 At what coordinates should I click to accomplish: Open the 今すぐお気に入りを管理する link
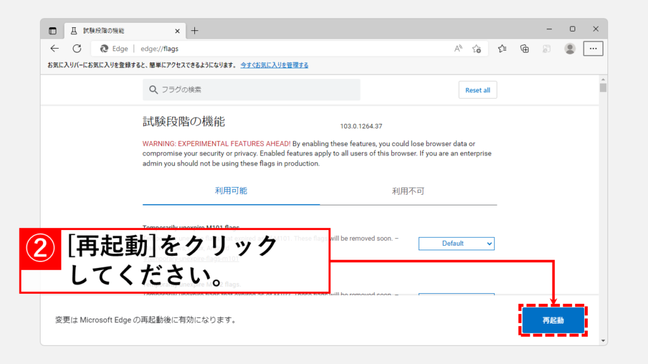point(274,65)
